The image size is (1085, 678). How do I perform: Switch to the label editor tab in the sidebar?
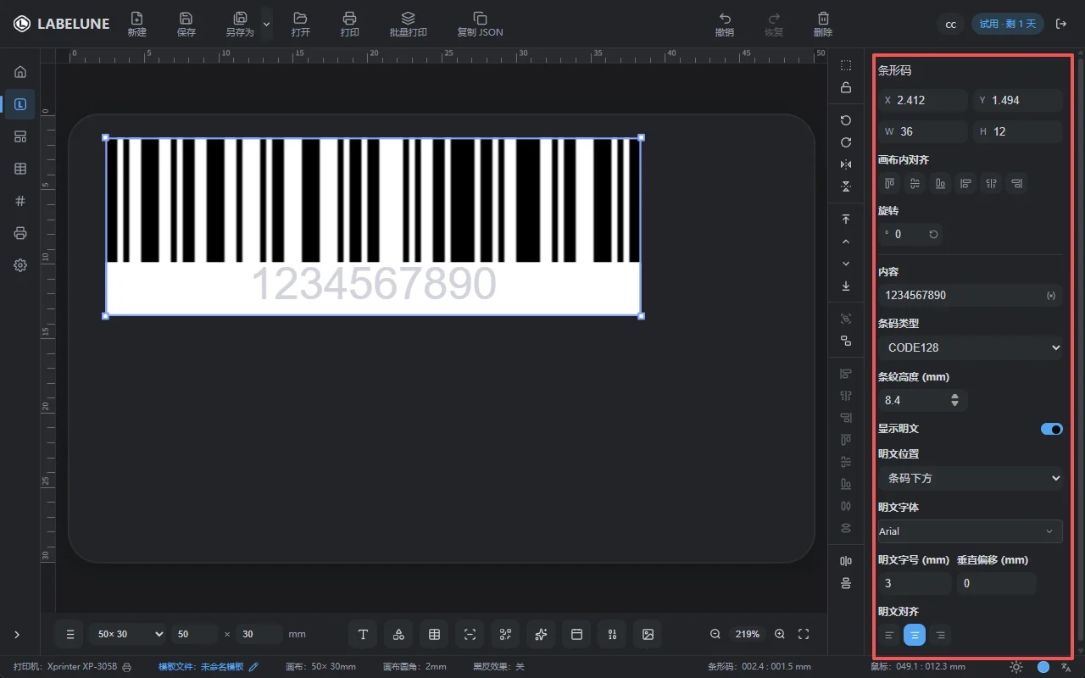(20, 104)
